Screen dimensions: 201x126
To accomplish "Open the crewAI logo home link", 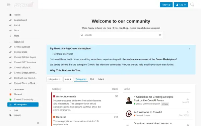I will [x=24, y=4].
